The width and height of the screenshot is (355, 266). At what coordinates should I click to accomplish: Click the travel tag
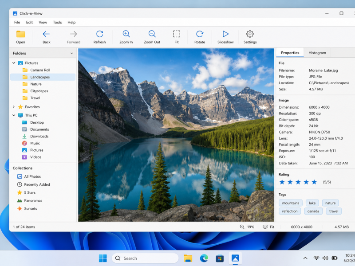tap(334, 211)
